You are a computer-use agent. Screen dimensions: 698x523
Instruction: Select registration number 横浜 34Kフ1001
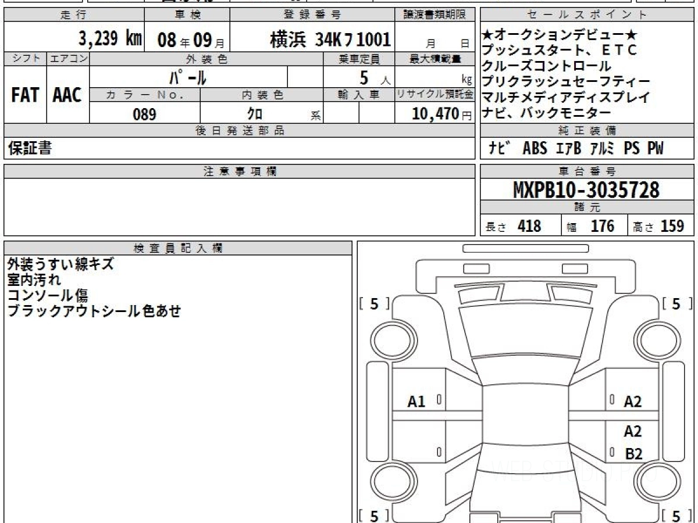point(330,40)
